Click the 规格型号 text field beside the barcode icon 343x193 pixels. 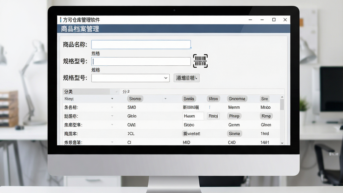tap(141, 62)
